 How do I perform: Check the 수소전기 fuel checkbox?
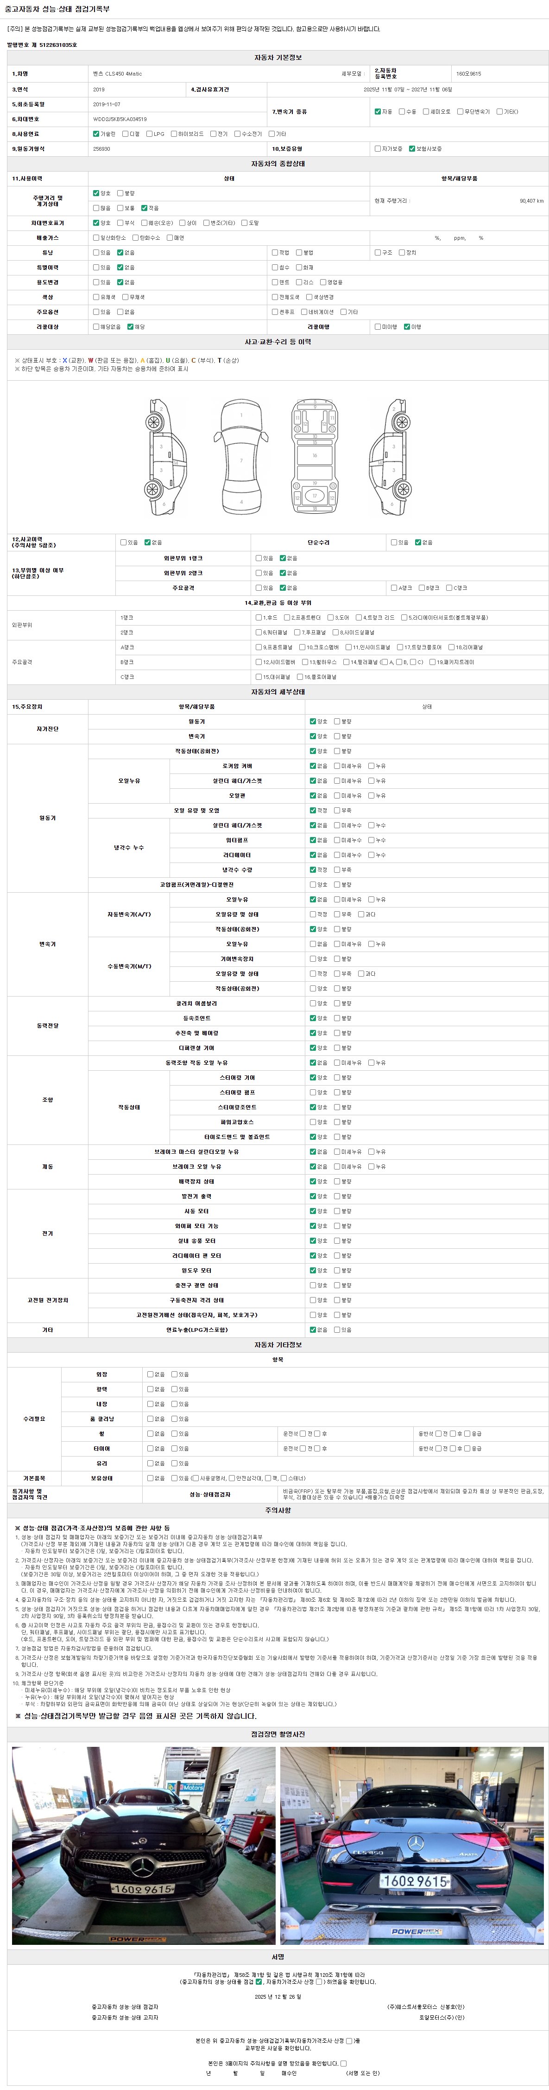237,134
